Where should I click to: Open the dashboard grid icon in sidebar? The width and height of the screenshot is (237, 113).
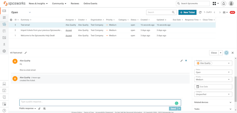4,17
